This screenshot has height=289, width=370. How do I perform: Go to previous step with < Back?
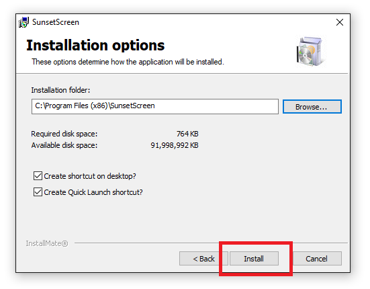tap(203, 259)
